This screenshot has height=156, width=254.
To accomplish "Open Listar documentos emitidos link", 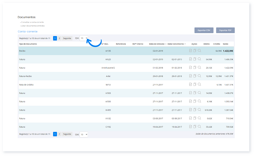I will [x=33, y=26].
